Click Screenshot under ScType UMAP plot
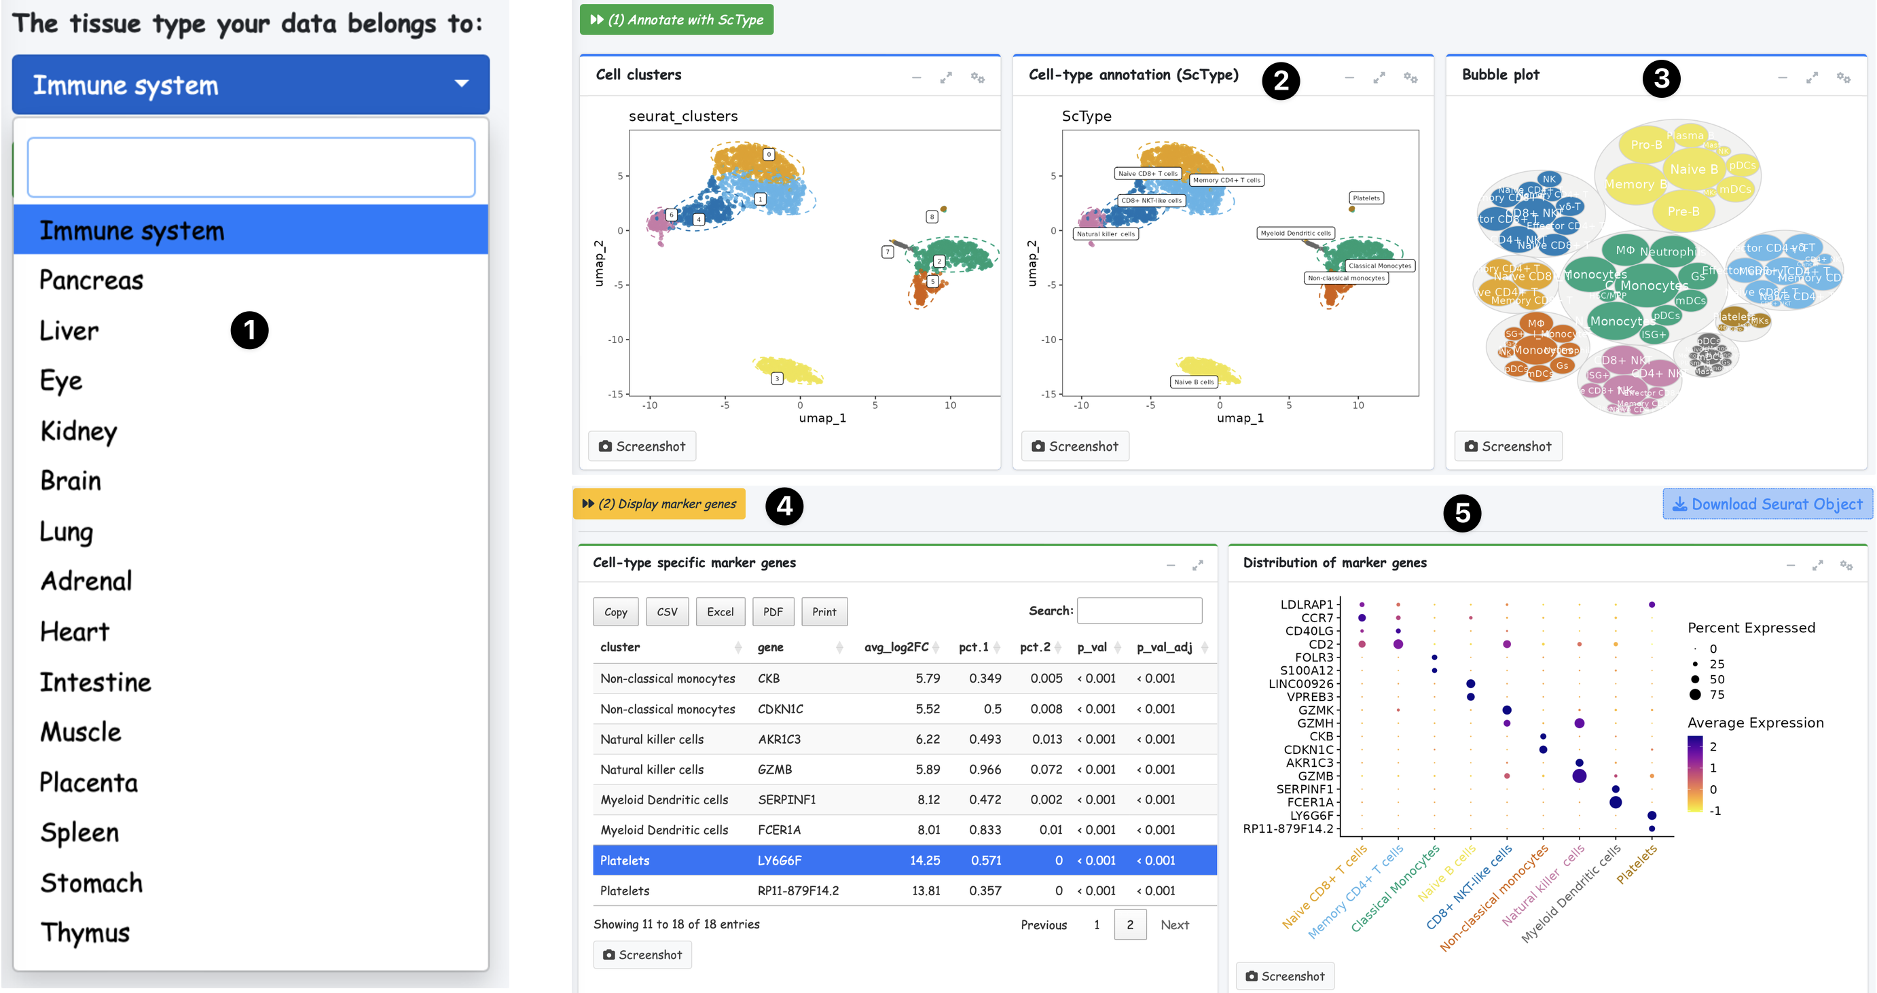 point(1075,446)
